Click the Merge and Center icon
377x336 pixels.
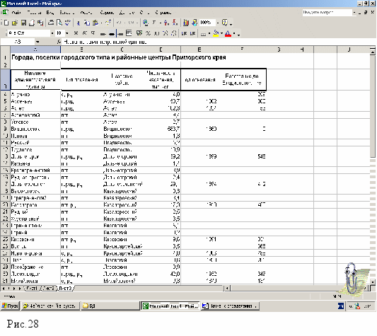coord(129,33)
